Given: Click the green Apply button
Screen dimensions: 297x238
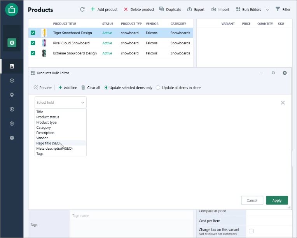Looking at the screenshot, I should 277,200.
